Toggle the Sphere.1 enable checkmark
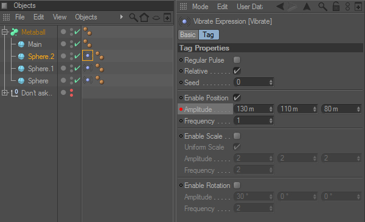Viewport: 365px width, 222px height. (77, 68)
